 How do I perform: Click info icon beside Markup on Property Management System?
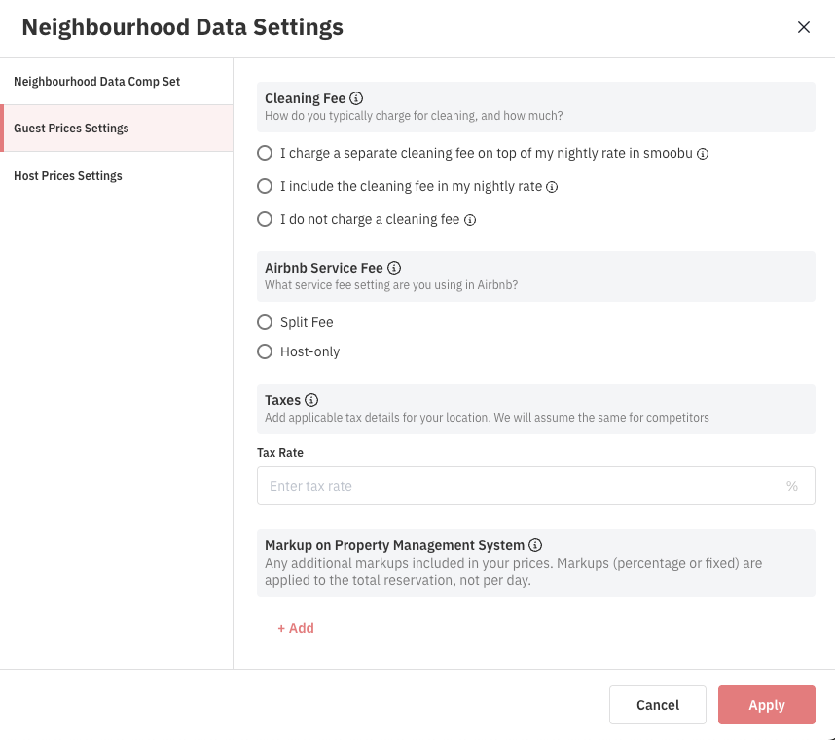535,545
